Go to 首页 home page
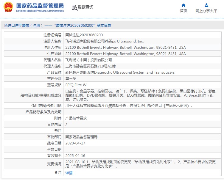This screenshot has width=224, height=181. pyautogui.click(x=183, y=11)
